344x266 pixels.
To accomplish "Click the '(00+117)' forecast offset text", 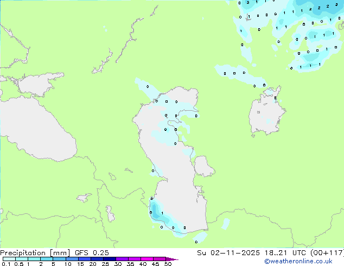I will click(x=327, y=253).
